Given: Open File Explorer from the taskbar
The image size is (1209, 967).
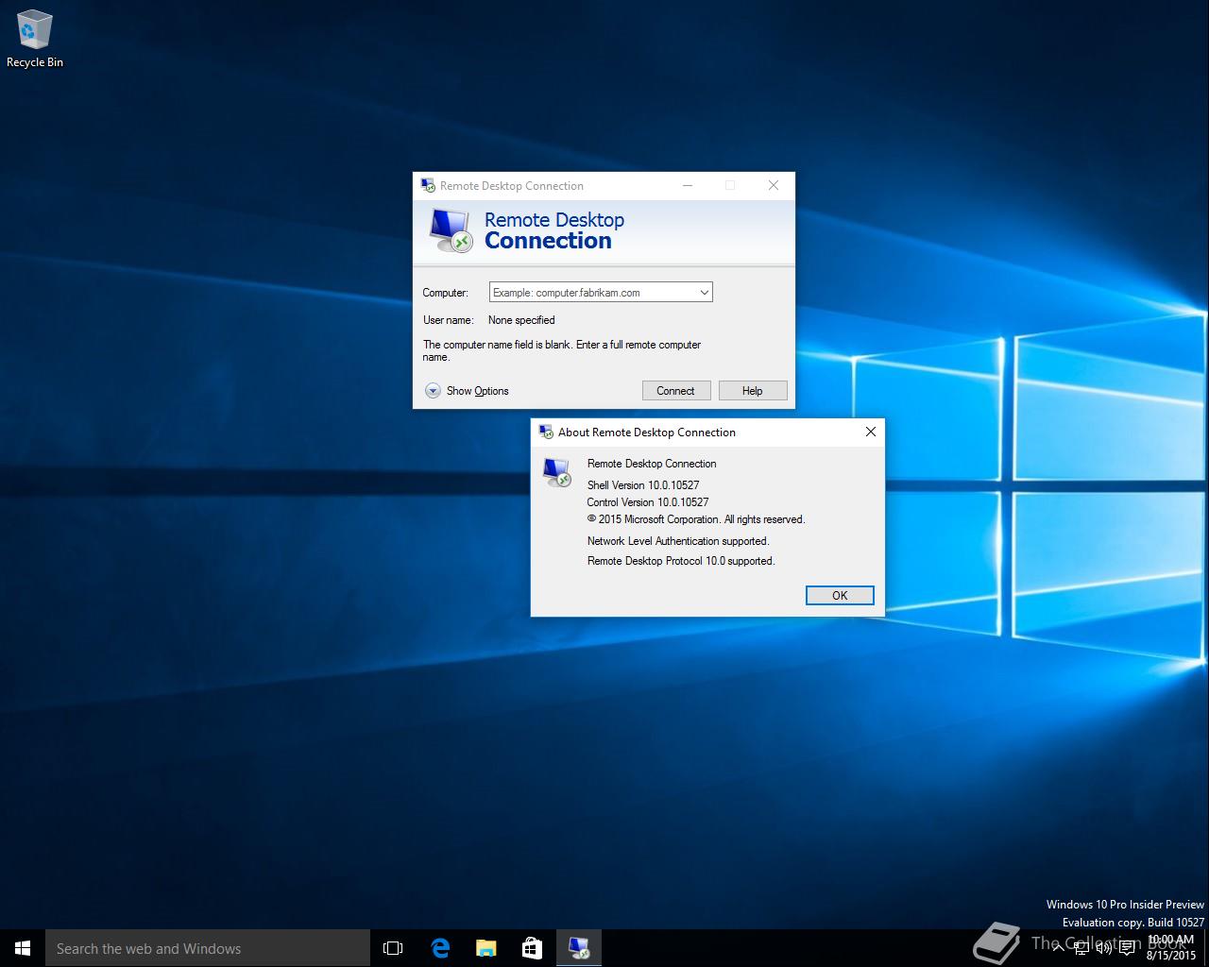Looking at the screenshot, I should (486, 948).
